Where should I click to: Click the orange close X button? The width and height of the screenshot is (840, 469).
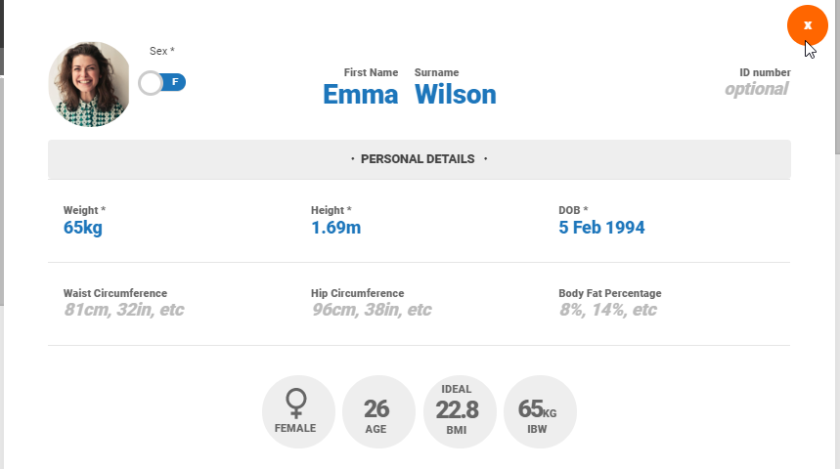click(x=807, y=24)
